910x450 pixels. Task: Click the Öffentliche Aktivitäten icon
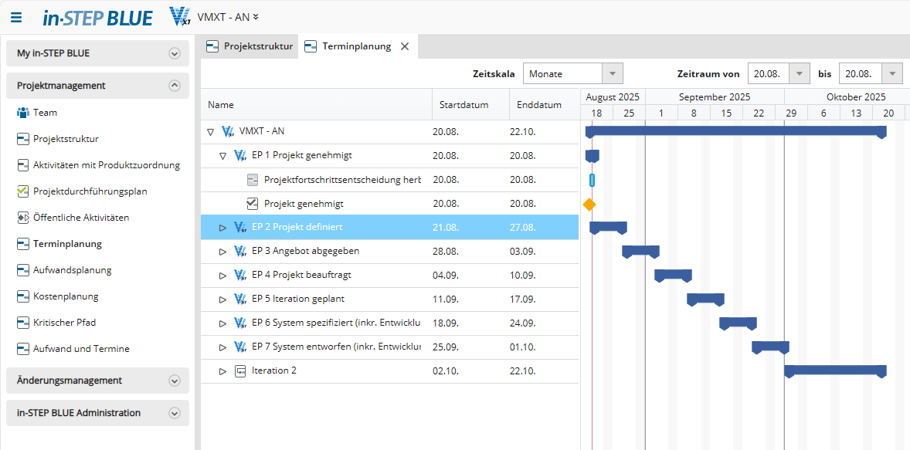tap(22, 218)
